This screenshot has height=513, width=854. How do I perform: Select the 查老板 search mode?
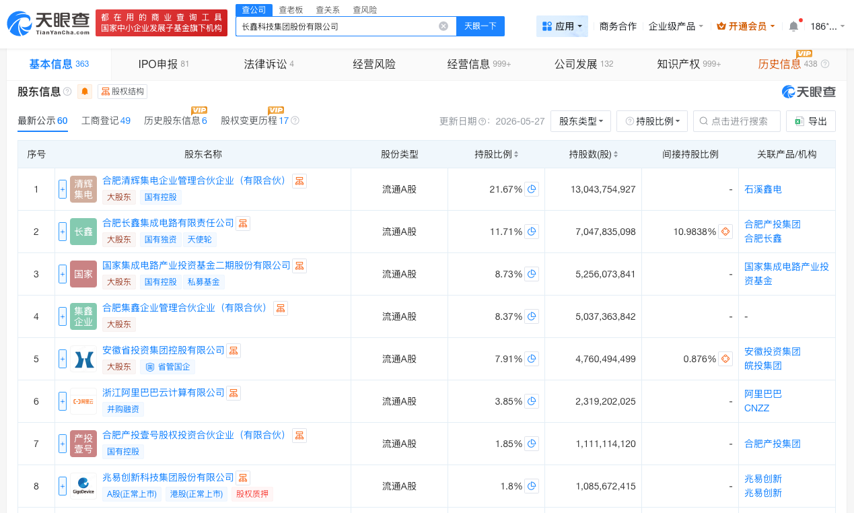[291, 9]
